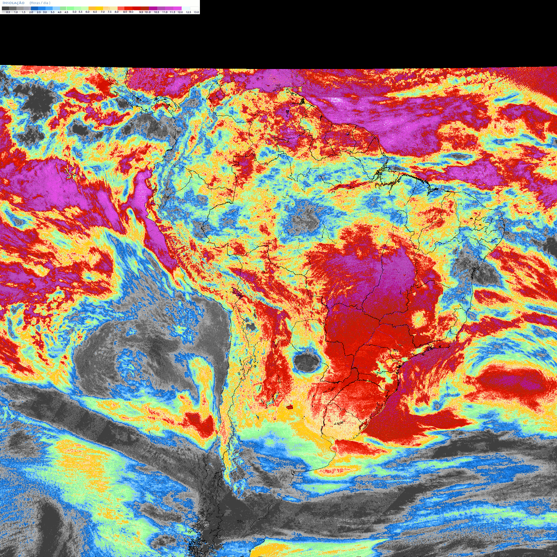Click the '8.0' legend value

click(117, 12)
